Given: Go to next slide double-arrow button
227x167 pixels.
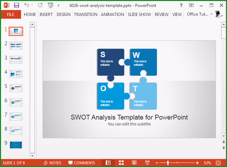Looking at the screenshot, I should coord(224,148).
